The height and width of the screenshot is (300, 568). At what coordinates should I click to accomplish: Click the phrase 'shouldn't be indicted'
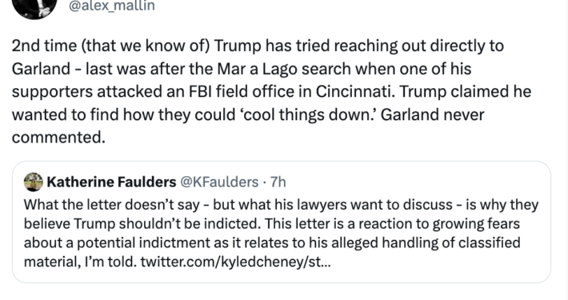pos(190,223)
